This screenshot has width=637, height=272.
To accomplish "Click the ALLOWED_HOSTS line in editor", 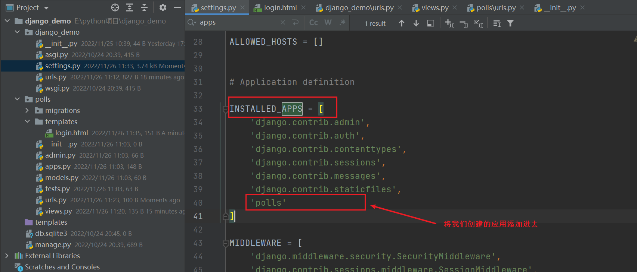I will click(x=276, y=42).
